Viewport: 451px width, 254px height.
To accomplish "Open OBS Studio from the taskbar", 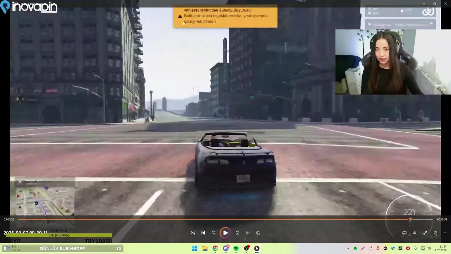I will [x=246, y=248].
